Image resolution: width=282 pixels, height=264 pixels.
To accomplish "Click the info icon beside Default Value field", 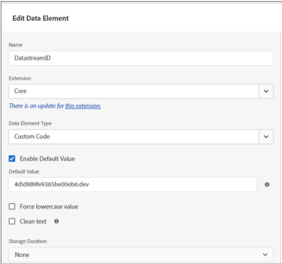I will [267, 185].
